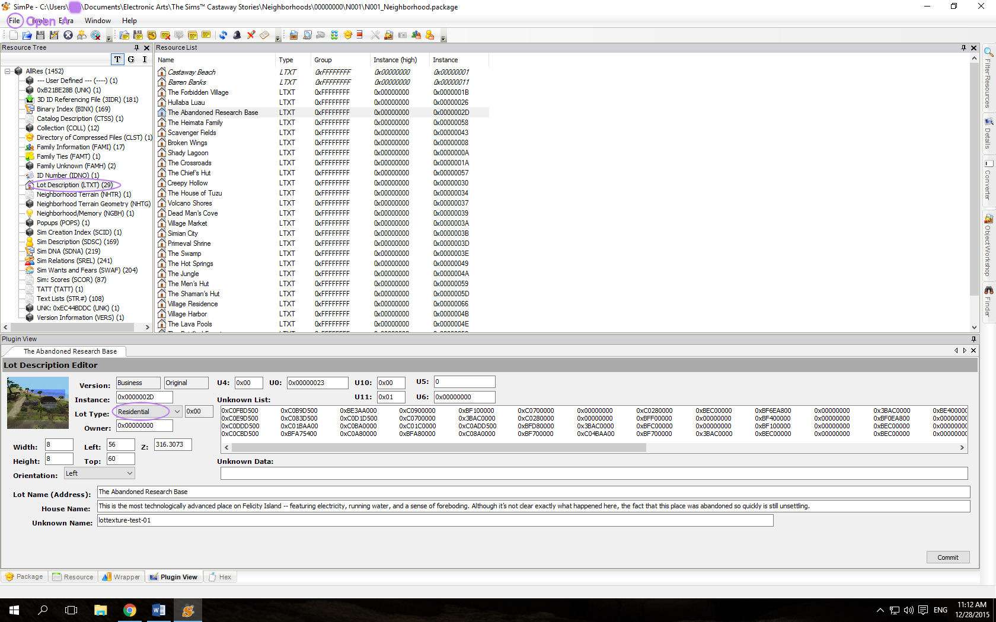
Task: Sort by the Instance (high) column header
Action: 399,60
